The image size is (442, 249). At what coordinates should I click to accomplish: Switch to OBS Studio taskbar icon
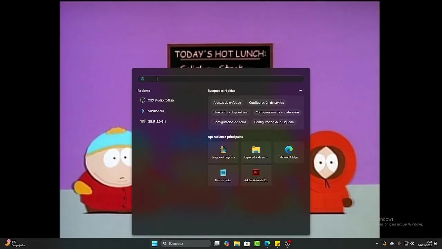tap(288, 243)
